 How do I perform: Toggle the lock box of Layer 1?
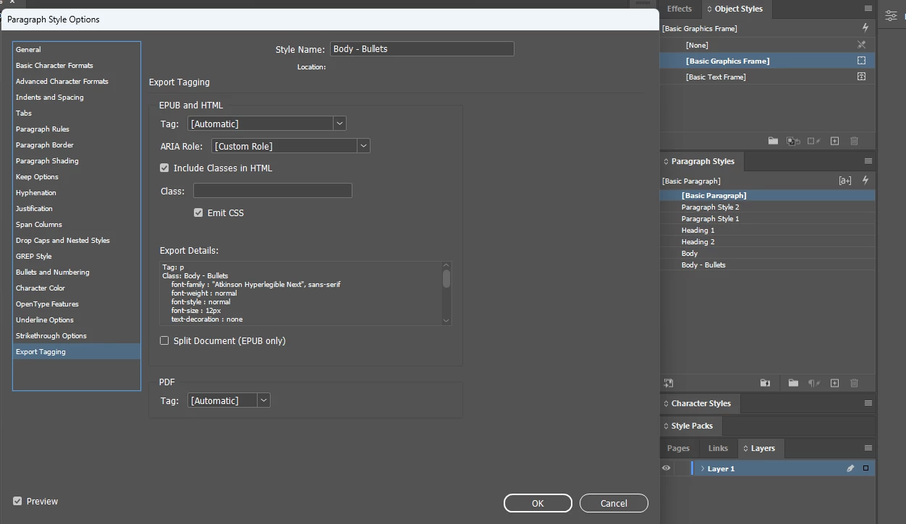pos(682,468)
